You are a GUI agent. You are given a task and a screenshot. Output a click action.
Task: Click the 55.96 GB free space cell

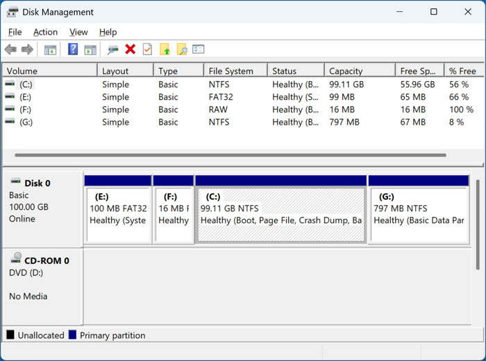[417, 85]
